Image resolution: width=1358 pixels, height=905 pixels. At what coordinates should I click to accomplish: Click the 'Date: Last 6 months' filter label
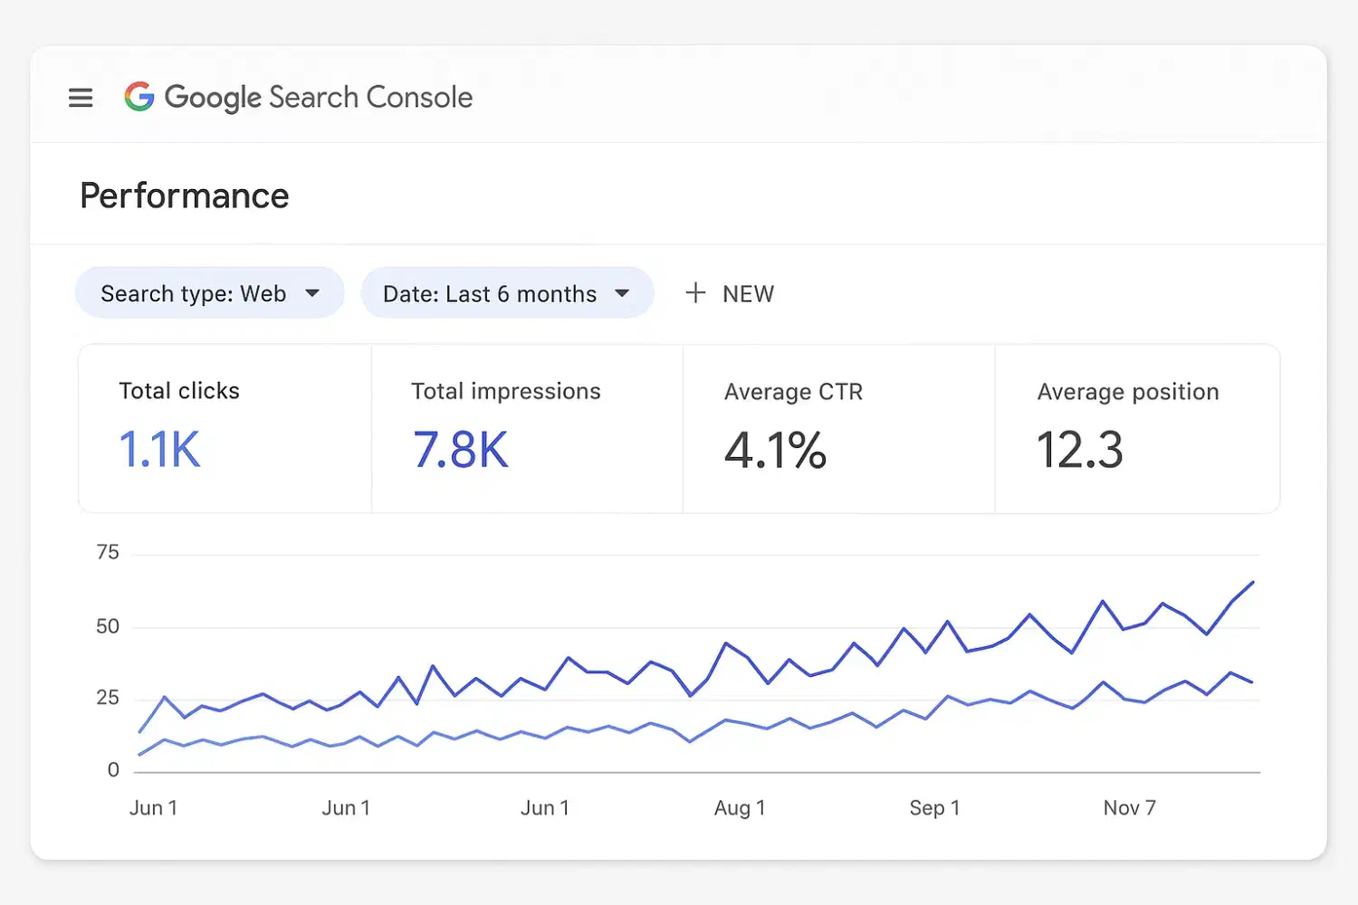(489, 294)
